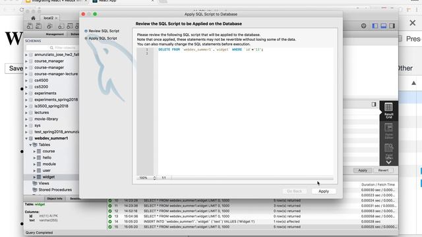This screenshot has width=422, height=237.
Task: Select the course-manager-lecture schema
Action: click(x=56, y=74)
